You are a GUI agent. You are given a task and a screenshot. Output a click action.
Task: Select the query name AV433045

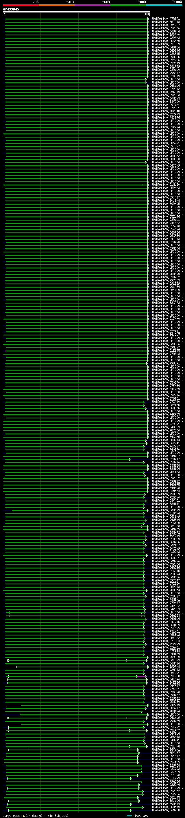(x=11, y=9)
